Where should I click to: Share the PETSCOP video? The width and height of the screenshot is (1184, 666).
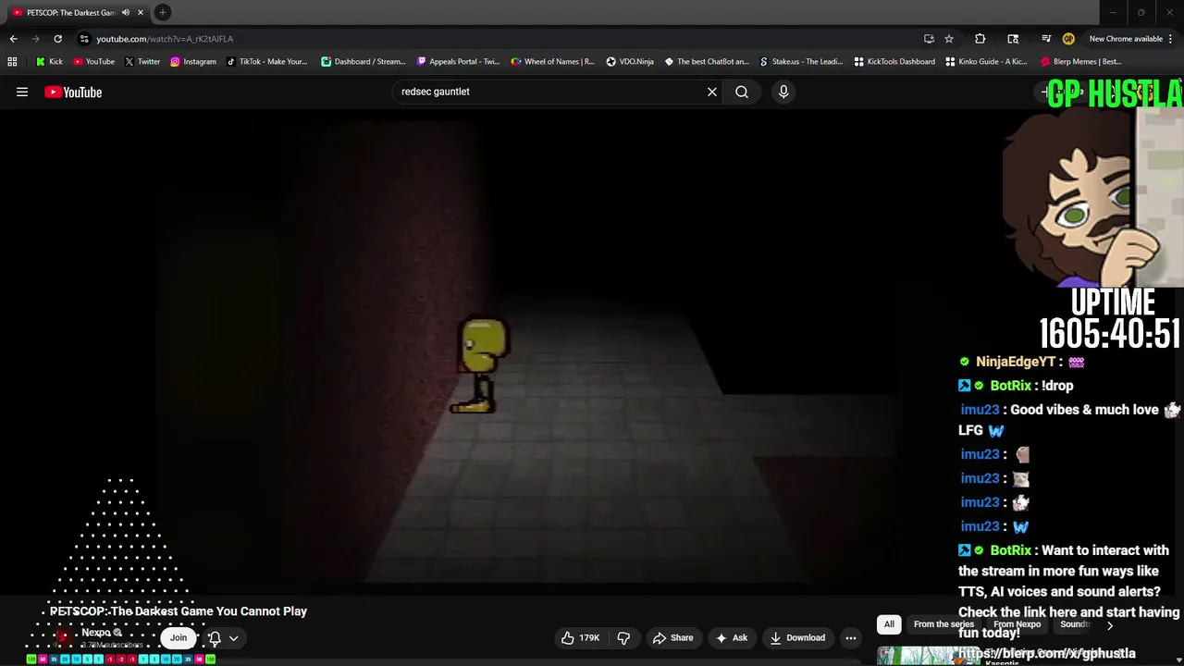click(672, 637)
